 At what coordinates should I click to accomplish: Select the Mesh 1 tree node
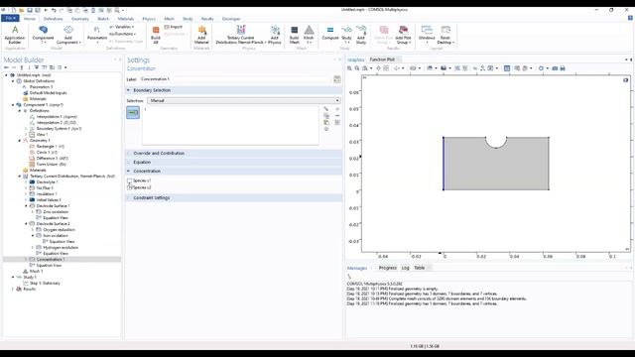[36, 271]
